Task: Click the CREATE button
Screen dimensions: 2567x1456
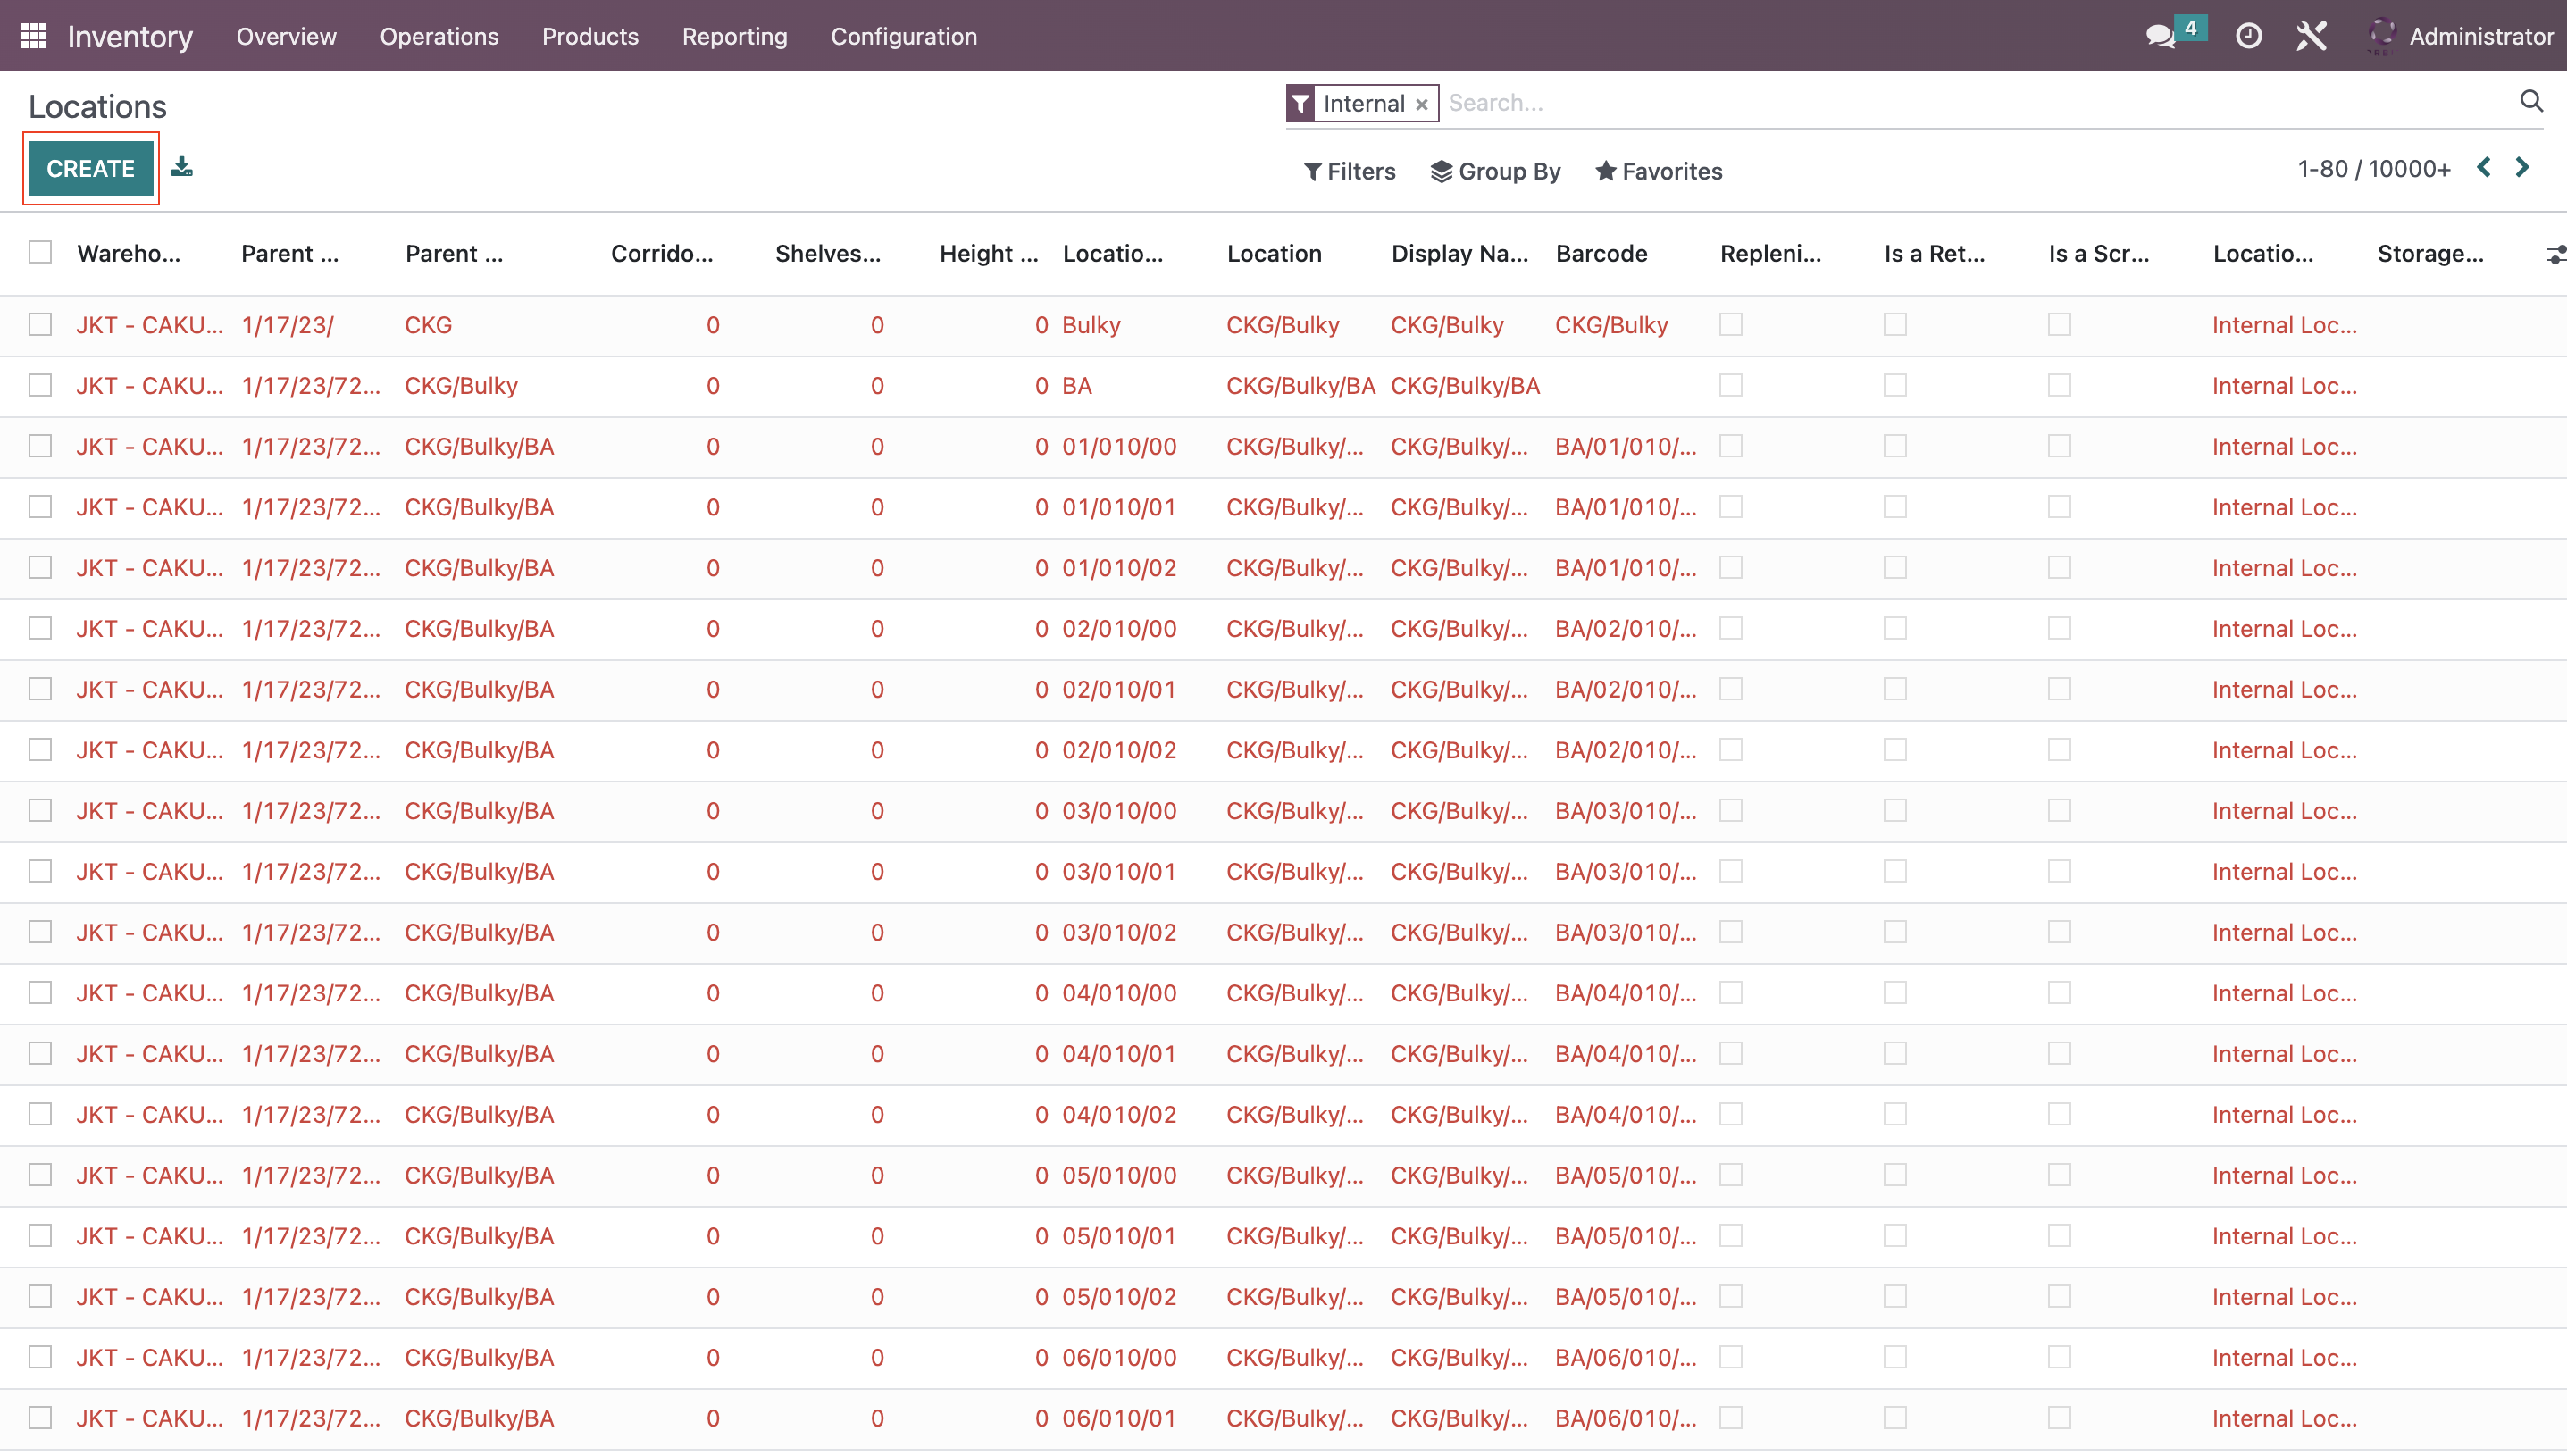Action: (90, 169)
